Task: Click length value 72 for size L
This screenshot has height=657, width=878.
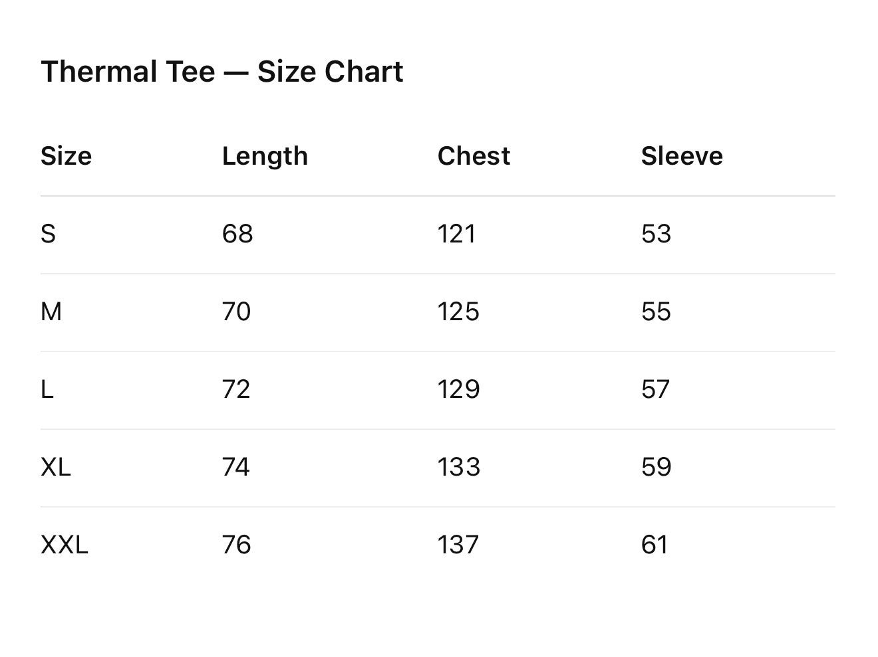Action: (x=236, y=389)
